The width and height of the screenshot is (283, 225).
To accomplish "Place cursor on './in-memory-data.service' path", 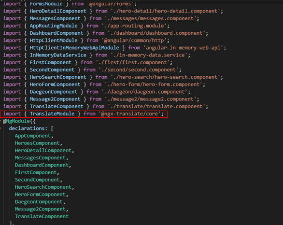I will (x=149, y=55).
